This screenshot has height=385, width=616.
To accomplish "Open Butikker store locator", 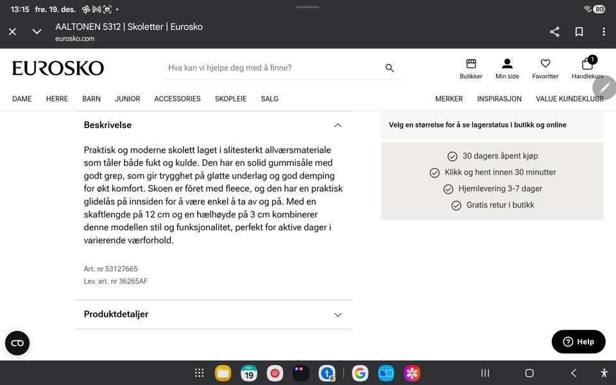I will [x=470, y=69].
